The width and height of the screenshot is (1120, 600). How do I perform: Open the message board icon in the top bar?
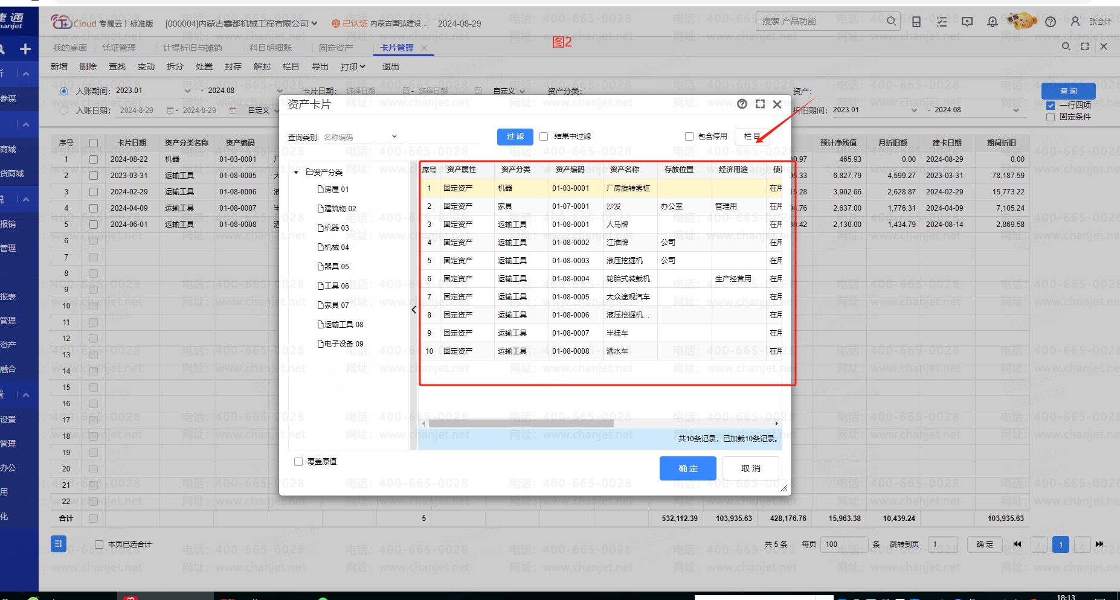(x=967, y=22)
